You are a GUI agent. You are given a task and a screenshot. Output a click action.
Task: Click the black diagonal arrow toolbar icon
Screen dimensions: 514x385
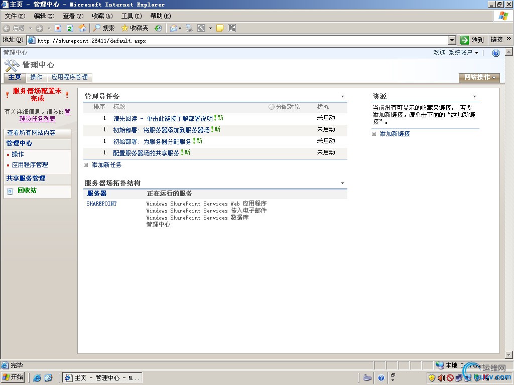tap(232, 29)
